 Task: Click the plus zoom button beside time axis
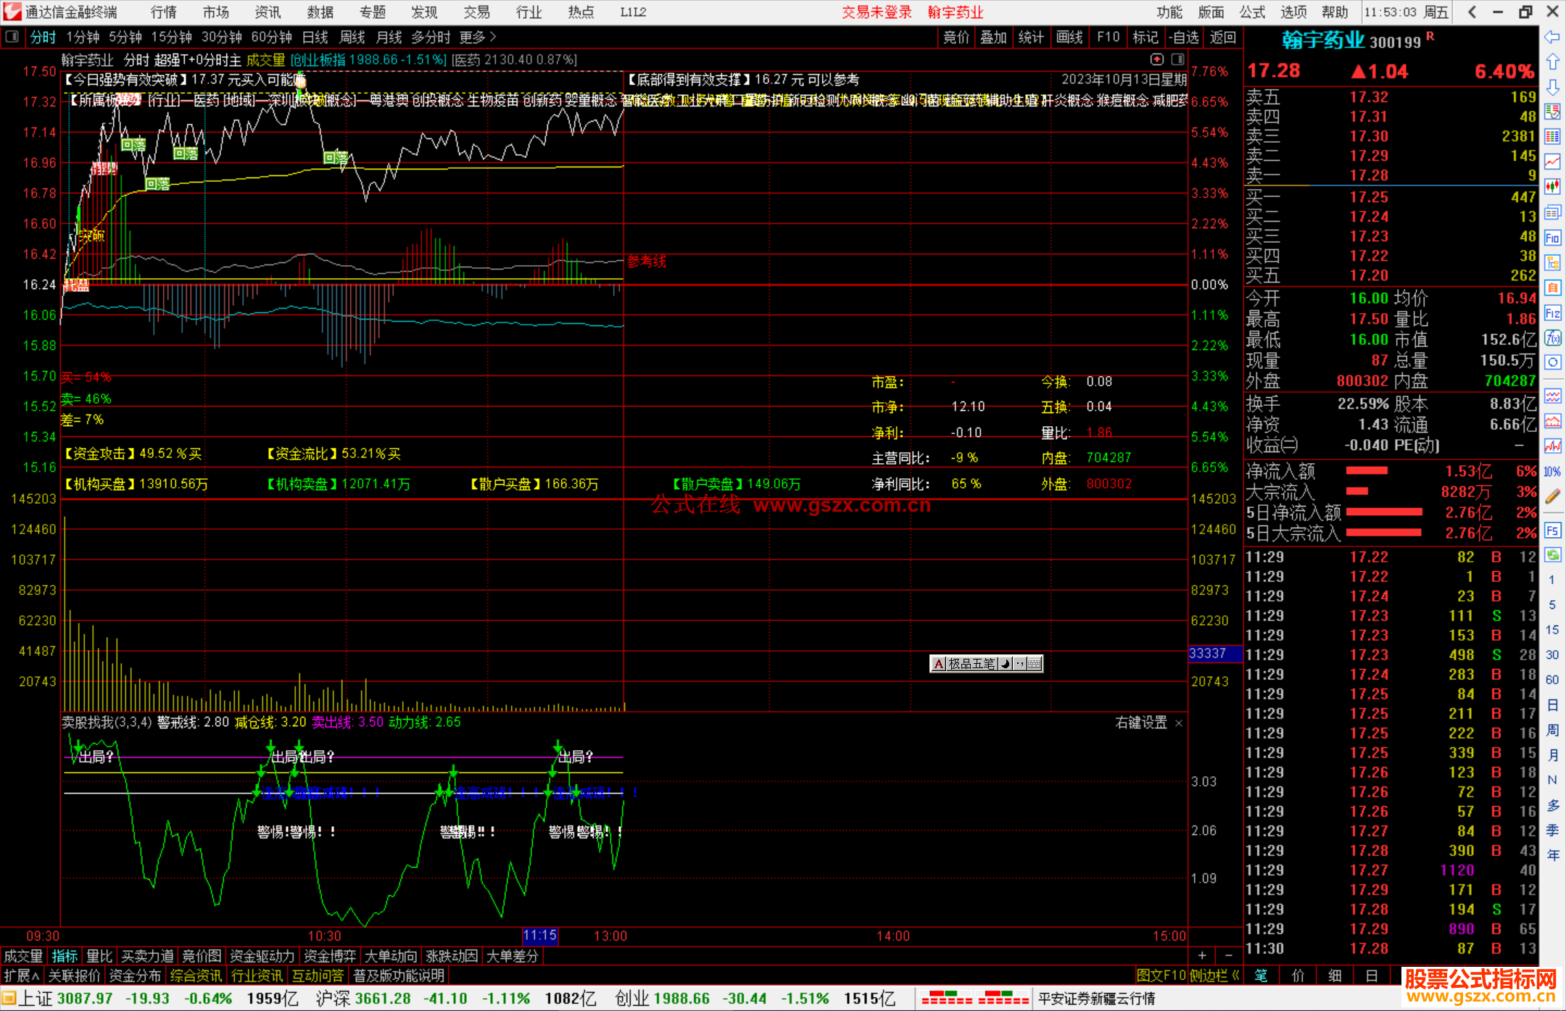(1202, 955)
